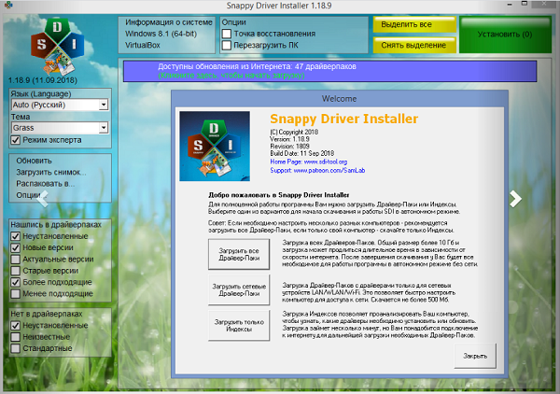Click version text 1.18.9 (11.09.2018)
560x394 pixels.
[43, 80]
